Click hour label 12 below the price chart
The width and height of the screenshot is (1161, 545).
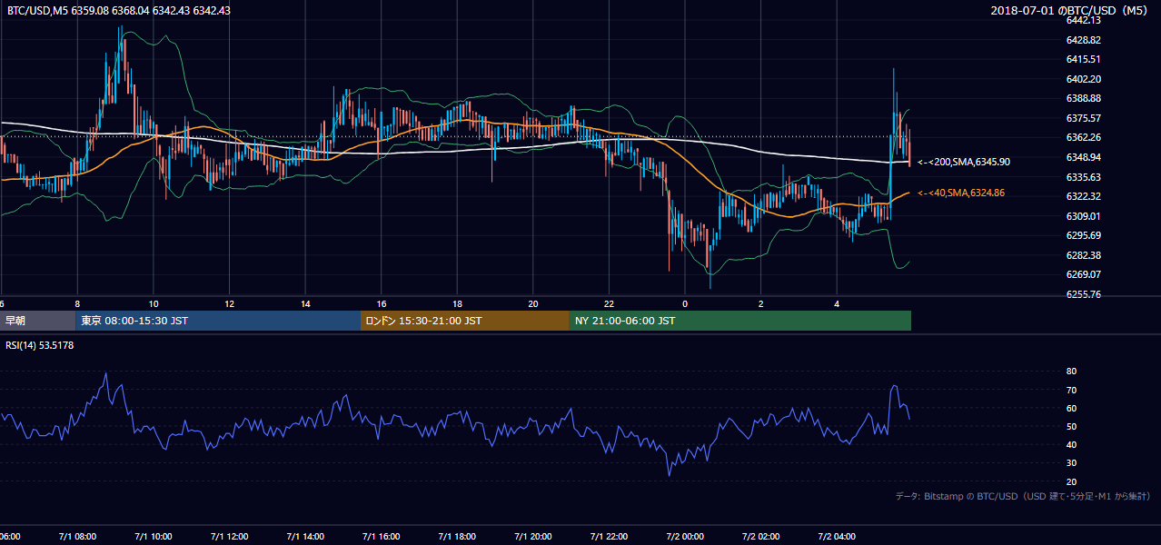tap(230, 303)
